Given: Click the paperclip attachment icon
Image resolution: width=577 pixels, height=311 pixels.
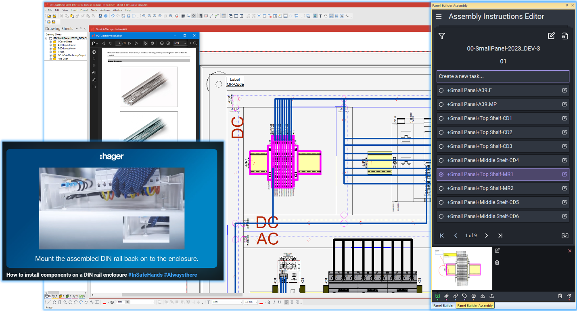Looking at the screenshot, I should (446, 296).
